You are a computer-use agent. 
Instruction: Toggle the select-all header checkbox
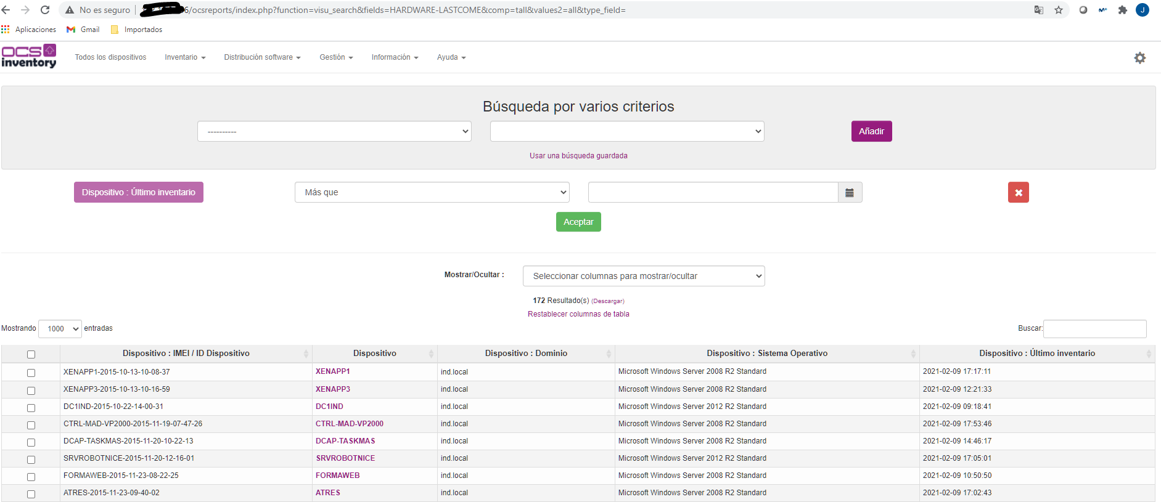[31, 354]
